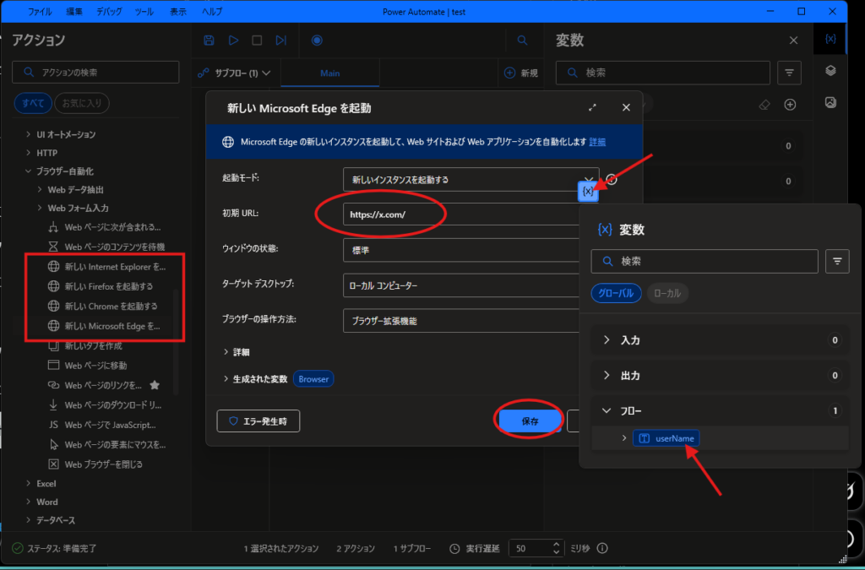Open ツール menu
The image size is (865, 570).
pos(144,12)
